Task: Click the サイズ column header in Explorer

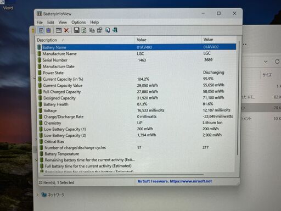Action: pos(267,75)
